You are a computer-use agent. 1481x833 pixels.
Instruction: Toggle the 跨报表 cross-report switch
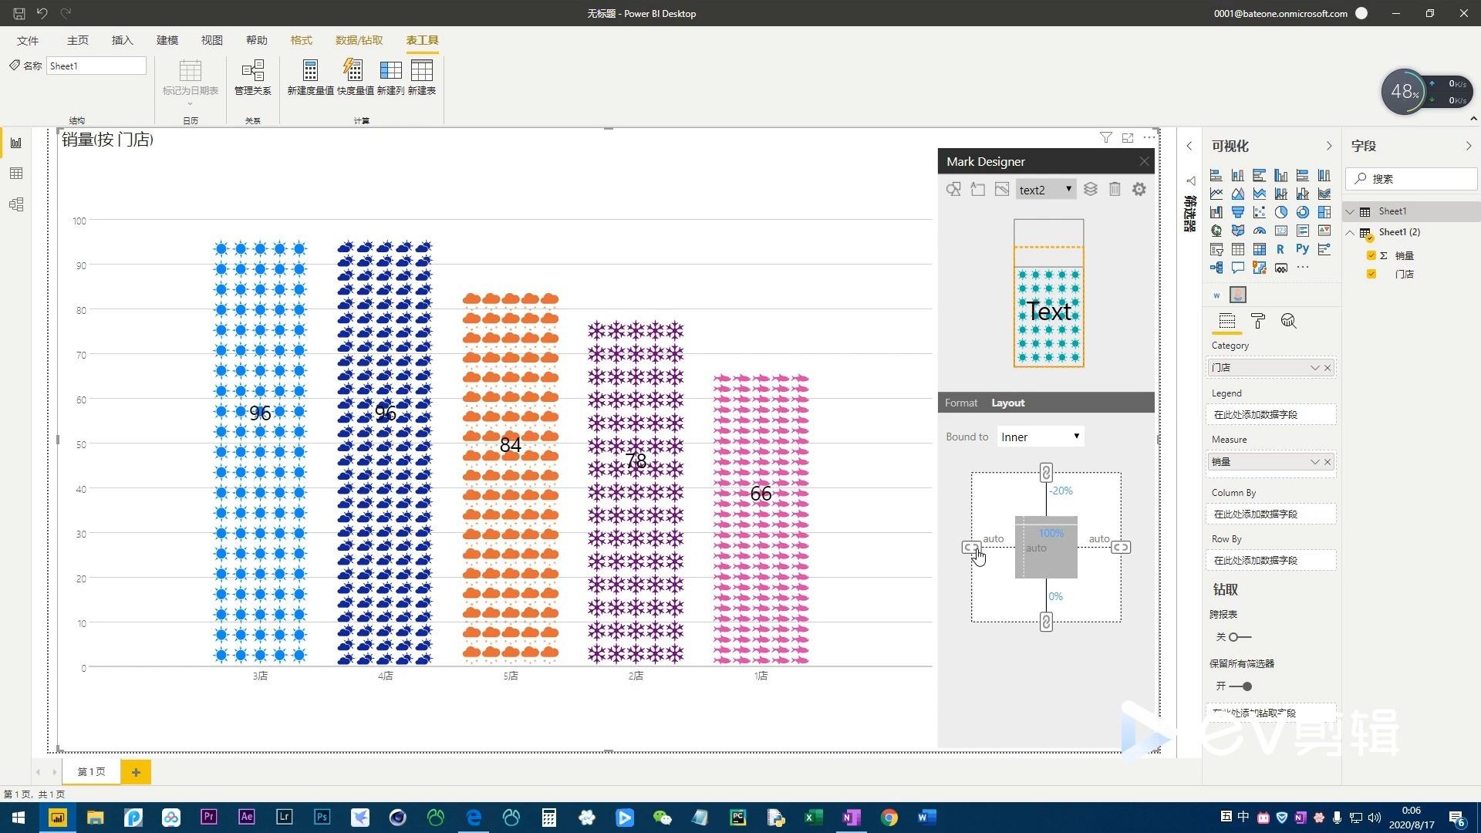click(1239, 637)
